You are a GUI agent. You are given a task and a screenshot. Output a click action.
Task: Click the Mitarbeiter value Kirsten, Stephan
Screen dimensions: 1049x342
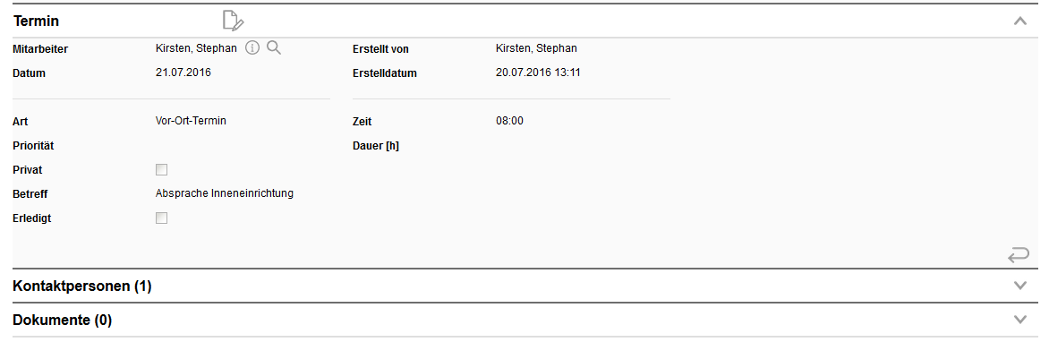[196, 48]
